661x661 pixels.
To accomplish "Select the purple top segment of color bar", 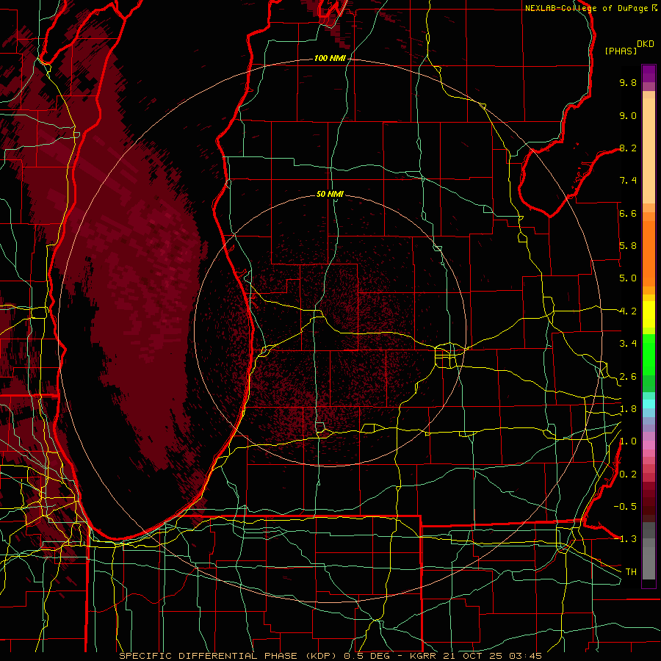I will [649, 73].
